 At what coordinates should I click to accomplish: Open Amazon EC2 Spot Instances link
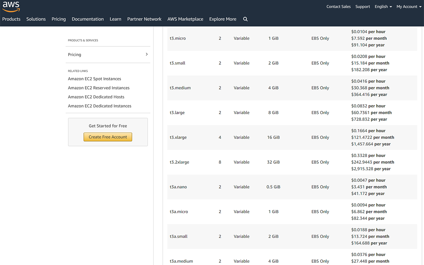click(94, 79)
